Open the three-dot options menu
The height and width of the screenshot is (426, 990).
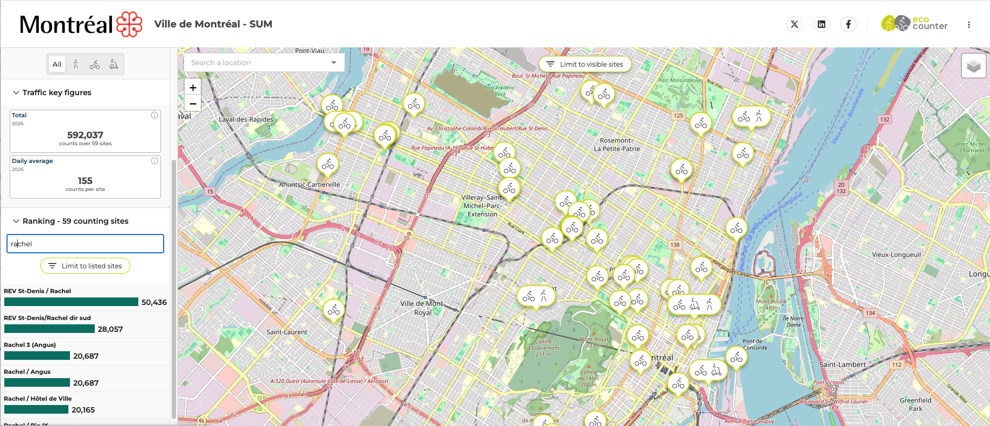969,25
